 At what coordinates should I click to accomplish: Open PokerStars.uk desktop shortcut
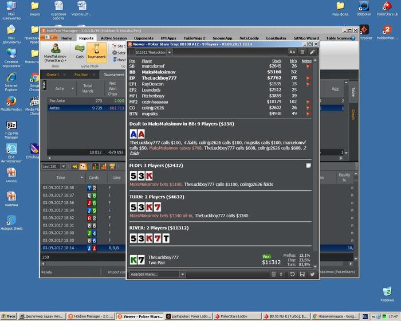[x=387, y=9]
